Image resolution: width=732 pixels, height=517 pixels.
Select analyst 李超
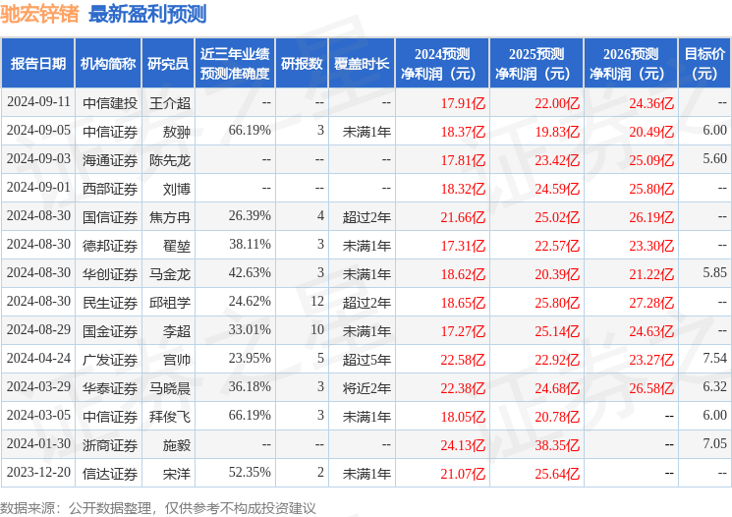pos(177,331)
